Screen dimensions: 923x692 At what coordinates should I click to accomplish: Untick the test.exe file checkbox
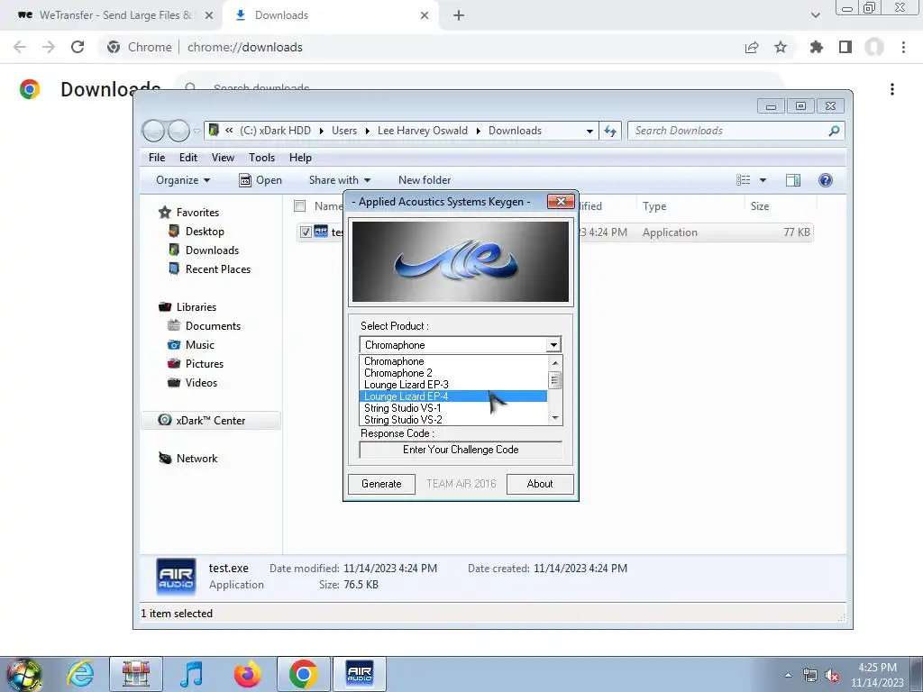point(305,232)
